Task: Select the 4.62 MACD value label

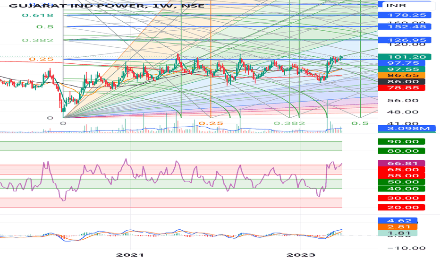Action: [x=398, y=221]
